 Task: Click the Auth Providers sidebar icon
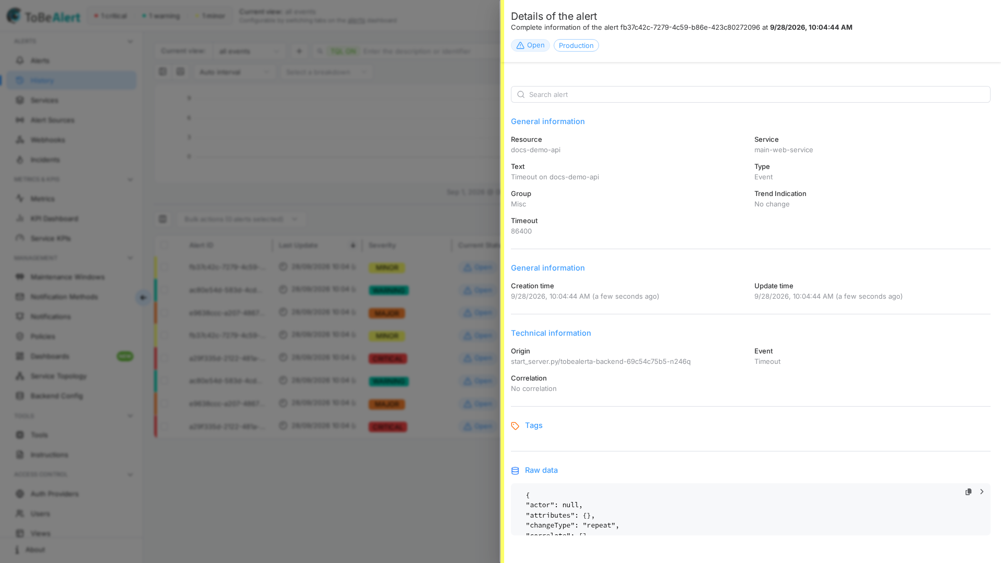(x=20, y=494)
